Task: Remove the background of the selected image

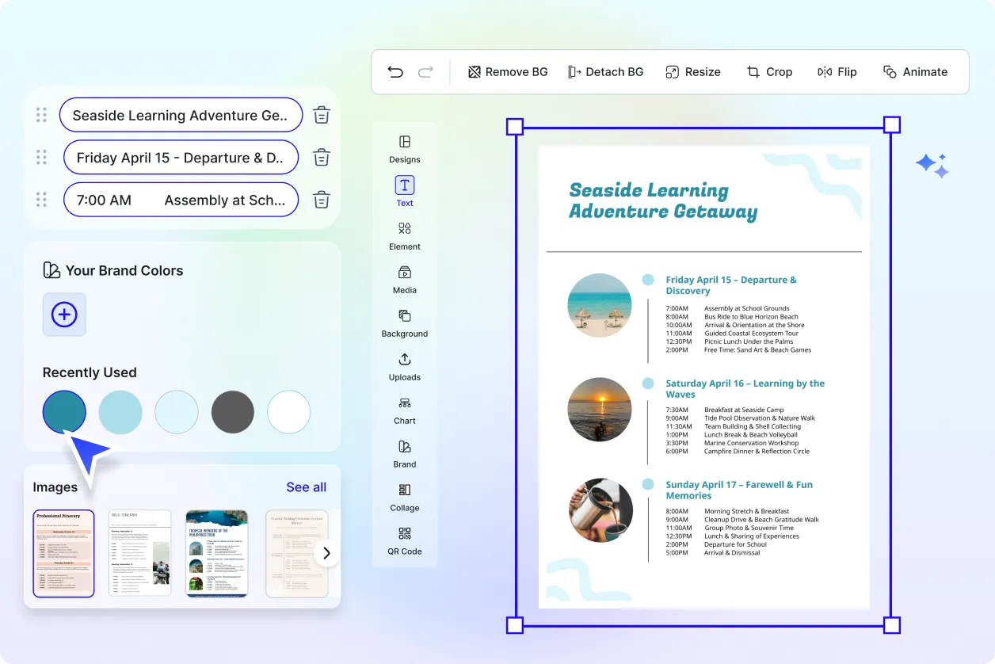Action: pyautogui.click(x=507, y=71)
